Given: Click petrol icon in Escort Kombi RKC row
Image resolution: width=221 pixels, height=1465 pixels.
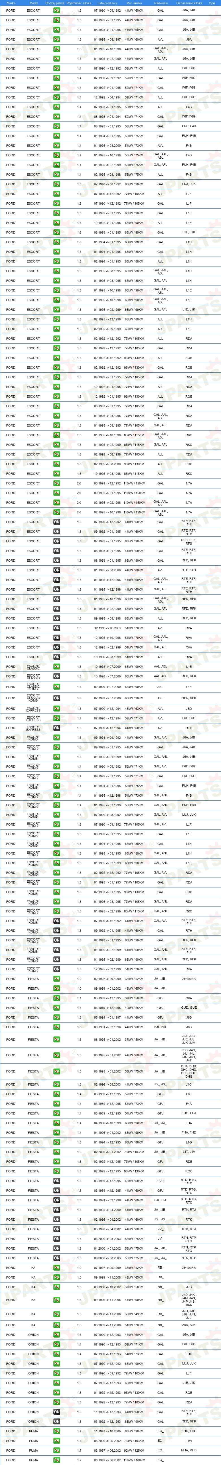Looking at the screenshot, I should 57,911.
